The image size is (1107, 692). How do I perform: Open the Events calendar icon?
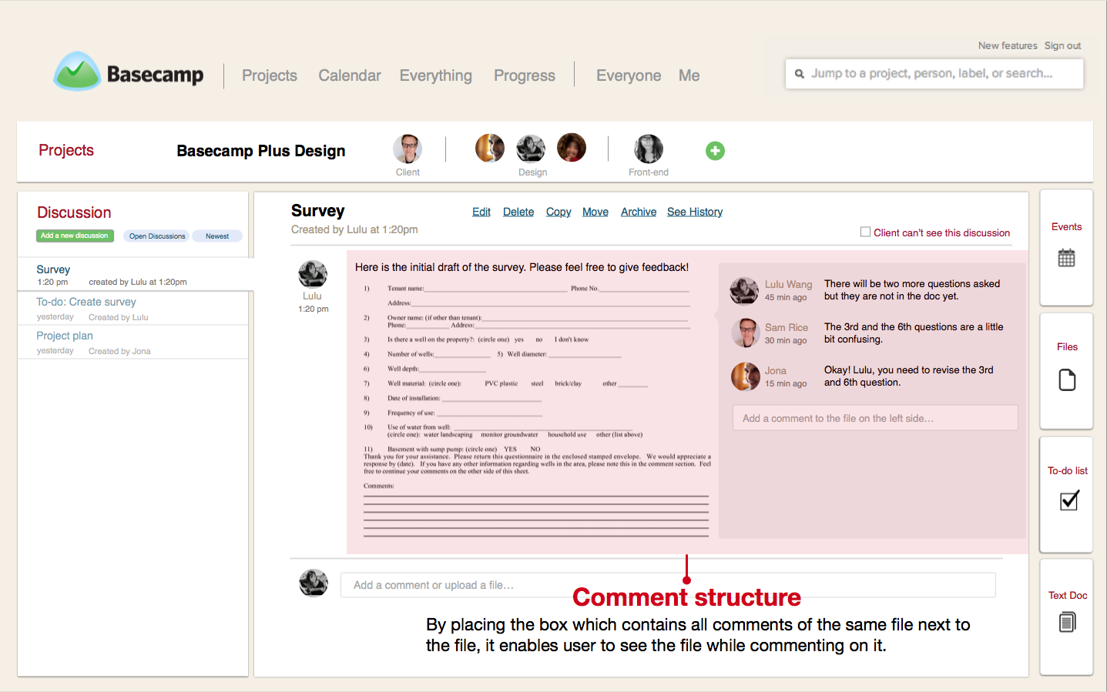point(1066,258)
